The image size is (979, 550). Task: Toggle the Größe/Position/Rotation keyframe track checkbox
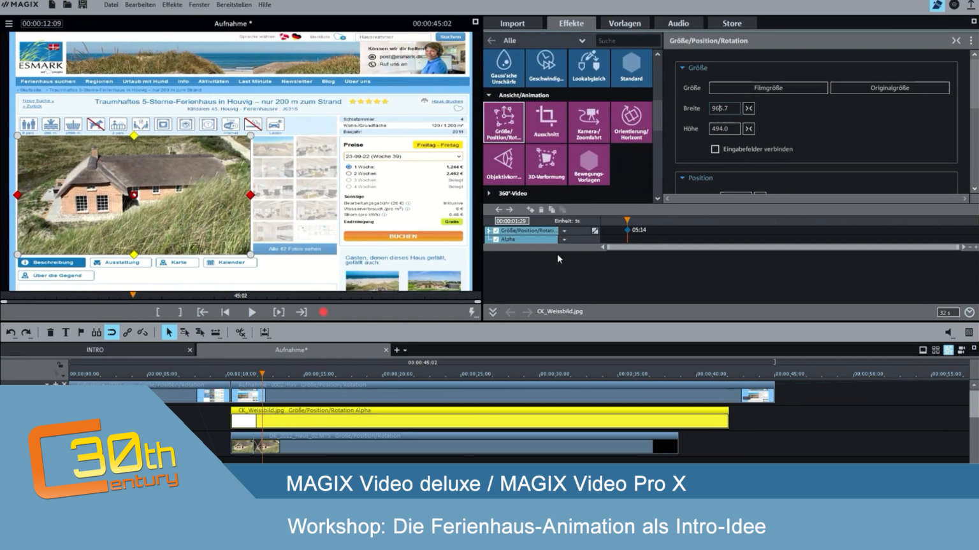pos(496,230)
